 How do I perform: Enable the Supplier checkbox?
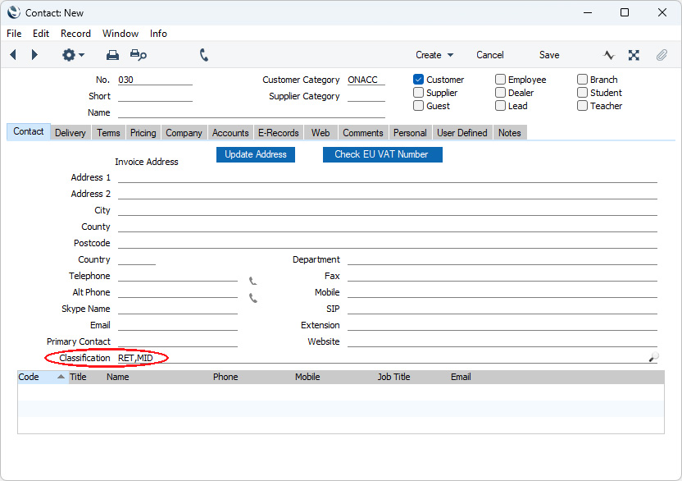[419, 93]
